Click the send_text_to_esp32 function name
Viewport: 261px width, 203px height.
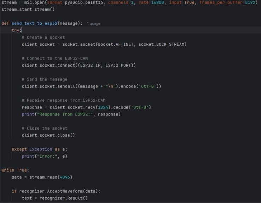pyautogui.click(x=34, y=23)
